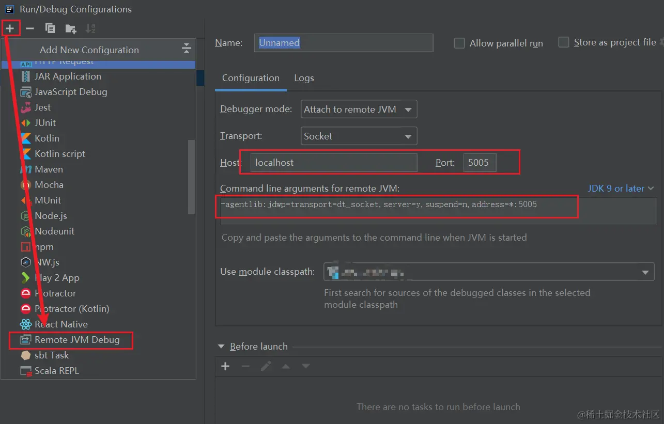Click the React Native icon in the list
664x424 pixels.
(26, 324)
